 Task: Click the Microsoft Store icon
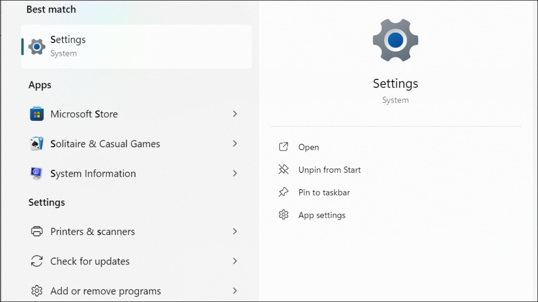[x=37, y=114]
